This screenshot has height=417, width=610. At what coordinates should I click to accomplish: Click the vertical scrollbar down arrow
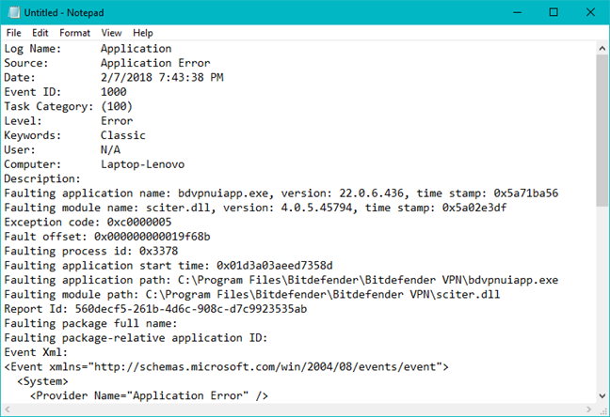(602, 396)
